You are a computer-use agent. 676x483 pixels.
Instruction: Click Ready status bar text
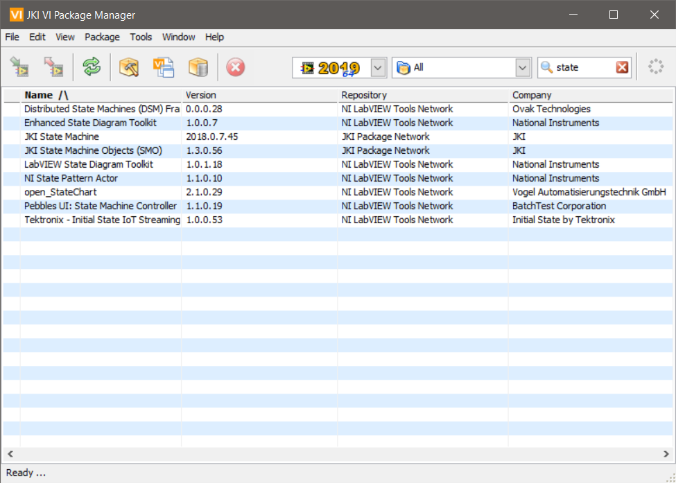pyautogui.click(x=26, y=473)
